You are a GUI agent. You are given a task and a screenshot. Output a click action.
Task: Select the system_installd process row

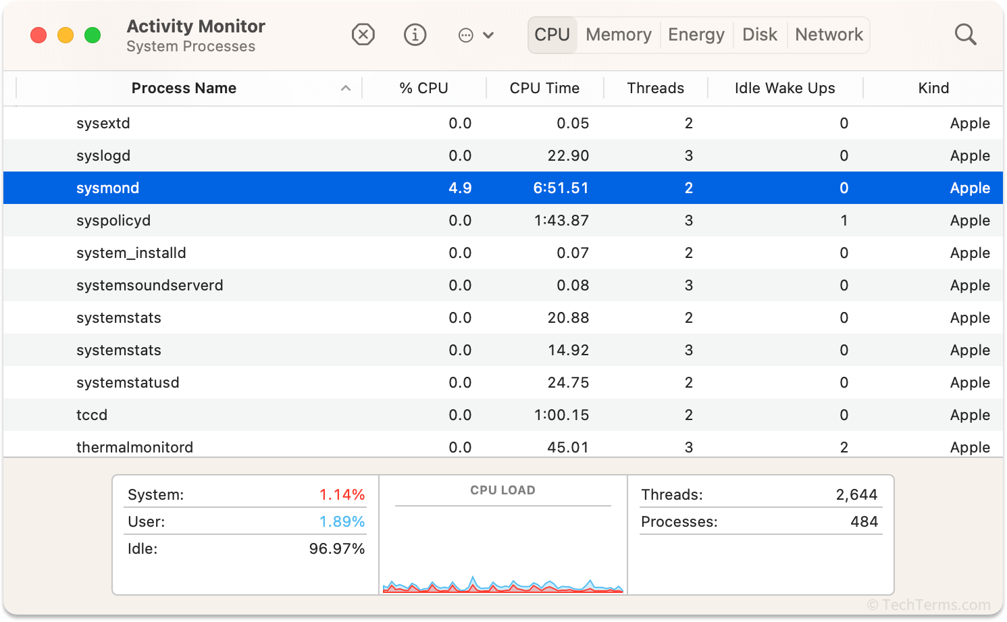(503, 253)
